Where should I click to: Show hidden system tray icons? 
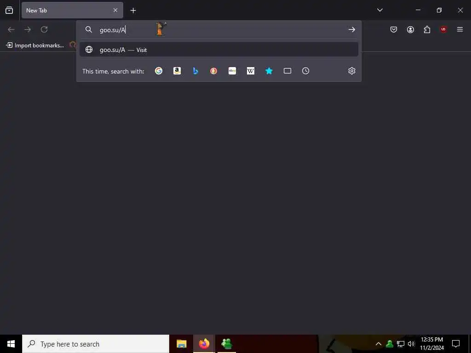[379, 344]
